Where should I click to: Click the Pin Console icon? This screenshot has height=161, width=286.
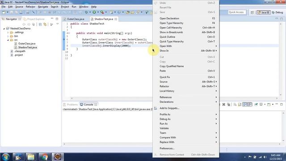[256, 104]
